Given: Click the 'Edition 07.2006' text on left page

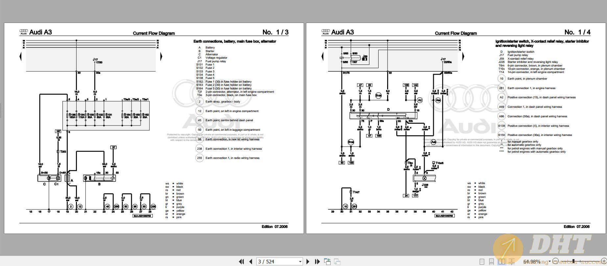Looking at the screenshot, I should tap(274, 227).
